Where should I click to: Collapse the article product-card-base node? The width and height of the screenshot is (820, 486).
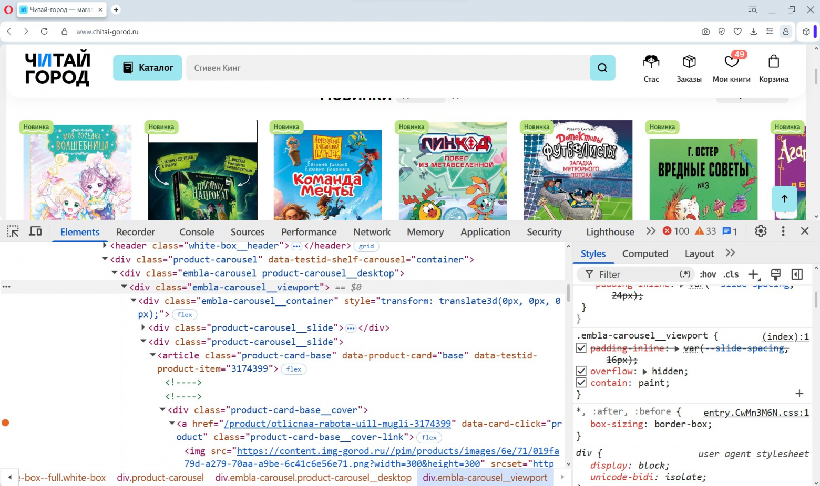click(x=152, y=355)
